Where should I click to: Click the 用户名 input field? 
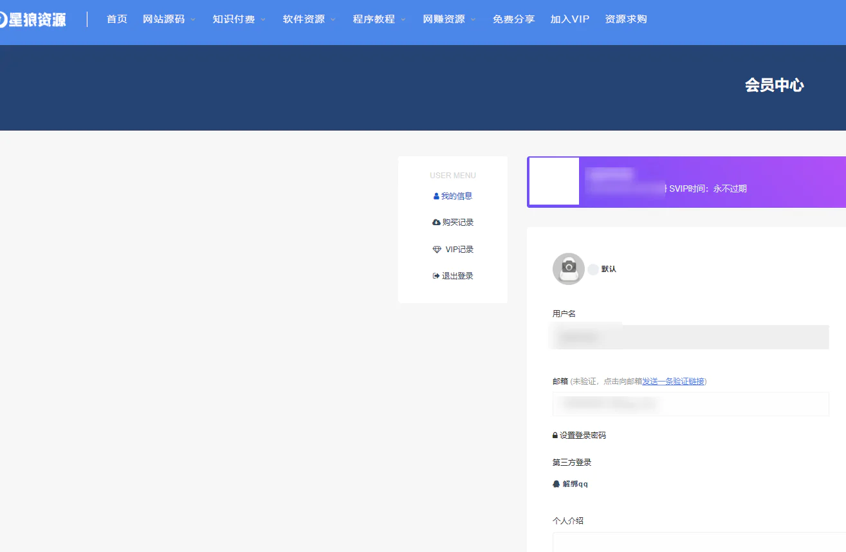[x=691, y=337]
